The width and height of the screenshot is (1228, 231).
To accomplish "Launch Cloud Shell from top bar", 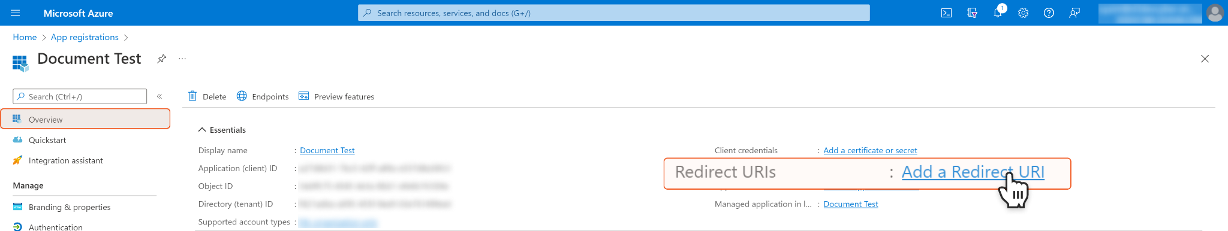I will coord(946,13).
